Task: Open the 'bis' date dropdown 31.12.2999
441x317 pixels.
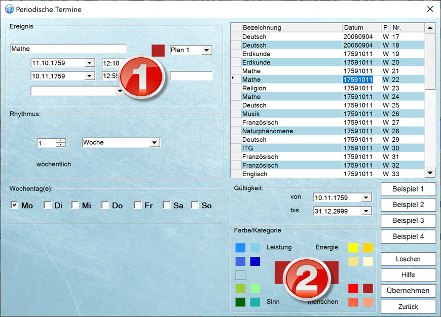Action: pyautogui.click(x=366, y=211)
